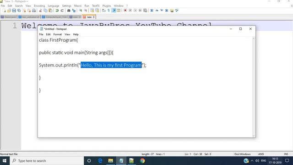Screen dimensions: 293x165
Task: Close current document toolbar icon
Action: click(24, 11)
